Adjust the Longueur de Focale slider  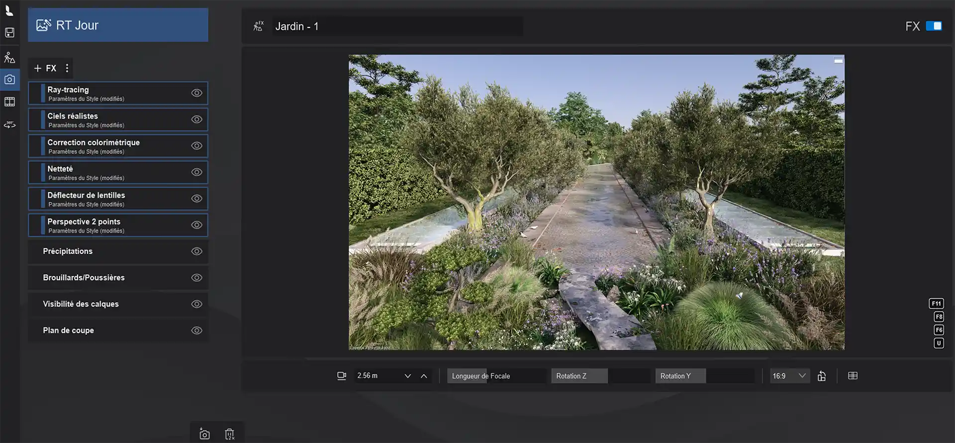click(x=496, y=376)
